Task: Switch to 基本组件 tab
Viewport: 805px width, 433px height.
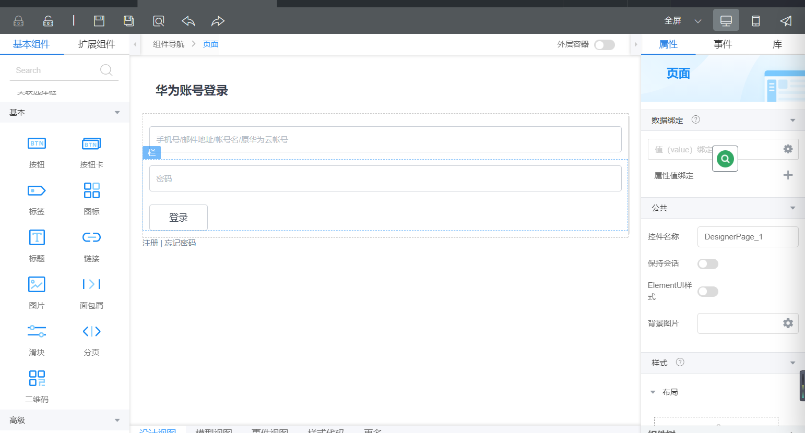Action: (31, 44)
